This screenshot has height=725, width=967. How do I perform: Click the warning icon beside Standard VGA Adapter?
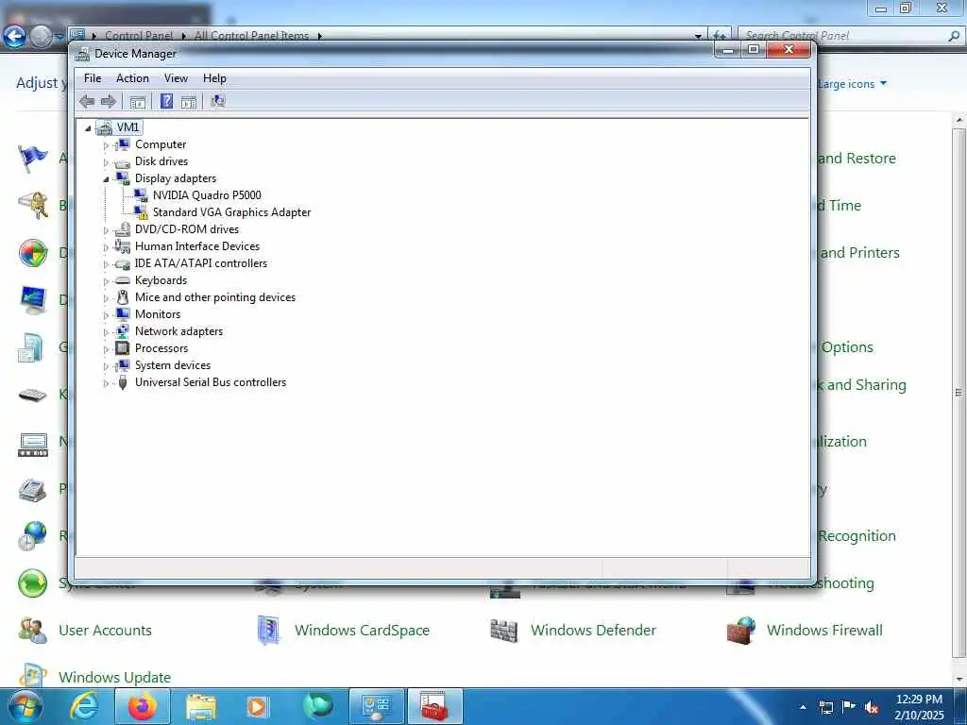click(x=144, y=216)
